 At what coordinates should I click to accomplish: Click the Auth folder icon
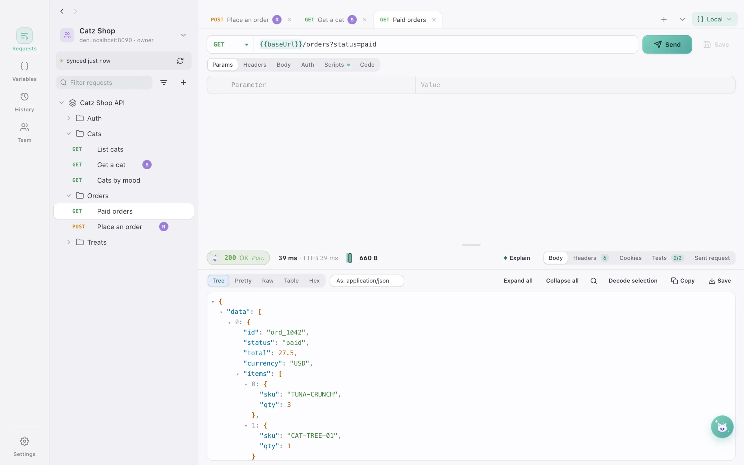80,118
